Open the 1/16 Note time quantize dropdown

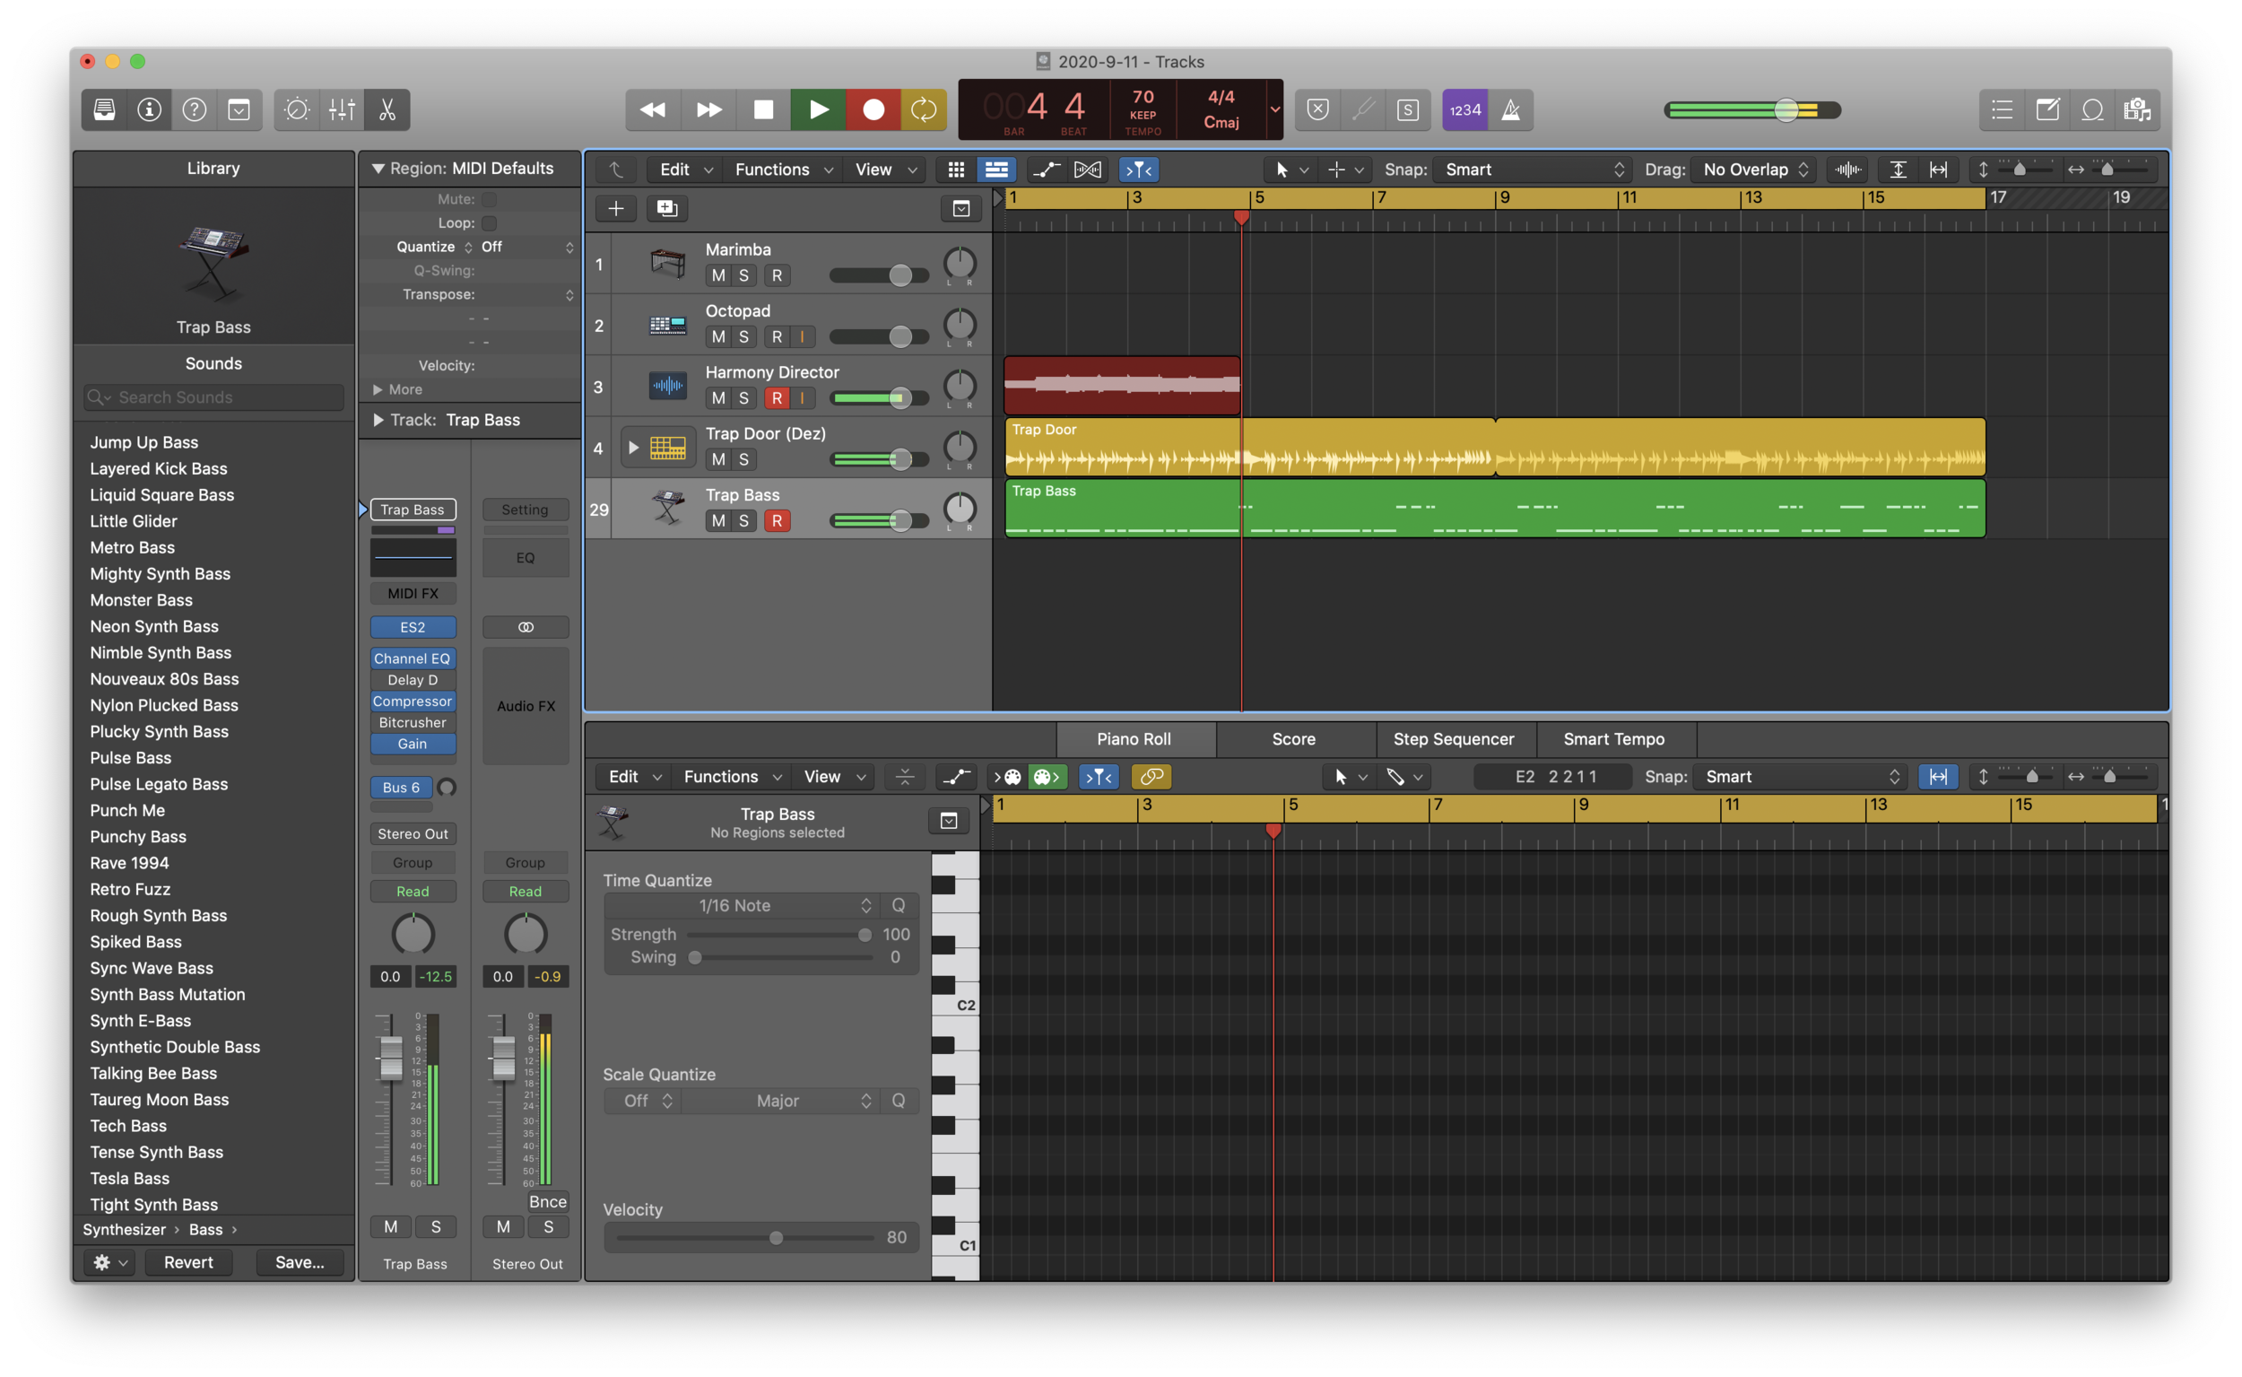tap(740, 905)
